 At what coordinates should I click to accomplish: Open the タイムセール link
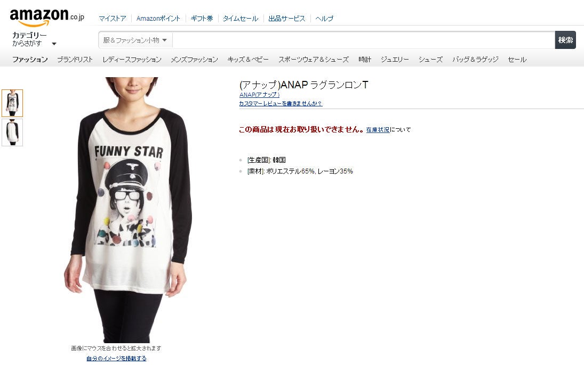pyautogui.click(x=241, y=19)
